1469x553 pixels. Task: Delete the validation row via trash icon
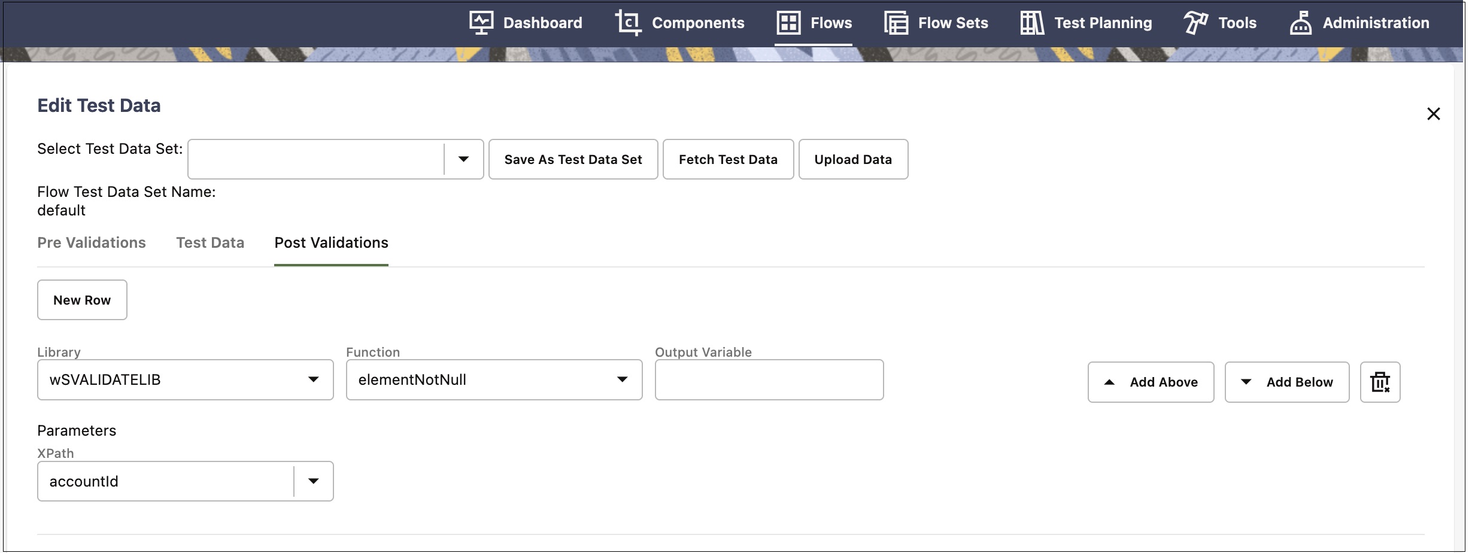(1380, 382)
